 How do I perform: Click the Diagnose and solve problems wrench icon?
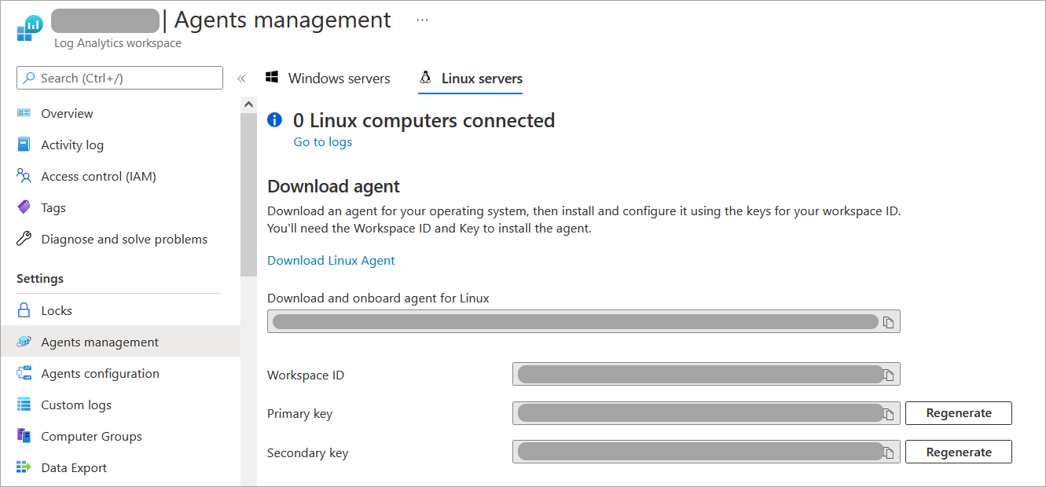(x=24, y=239)
